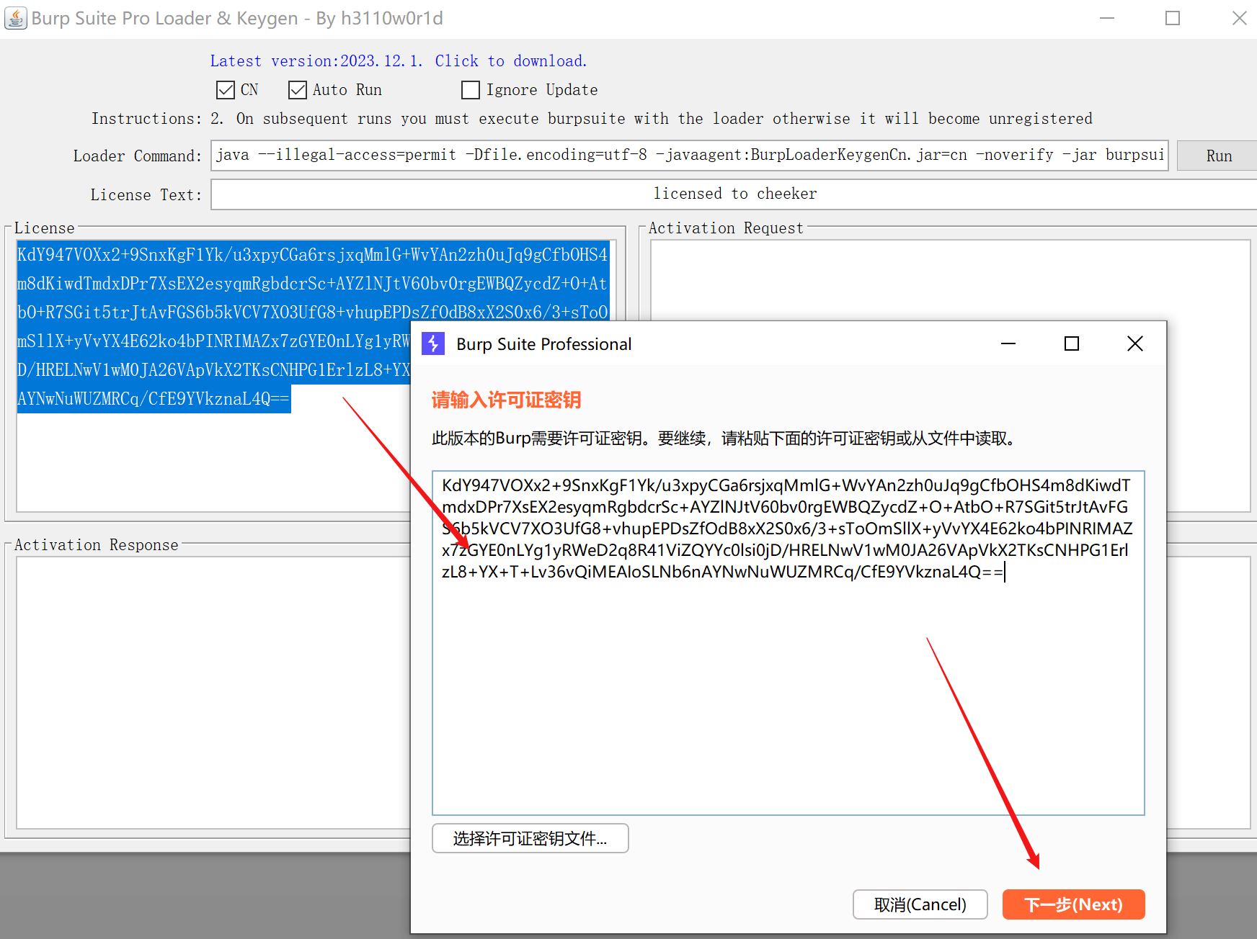Click the 取消(Cancel) button
This screenshot has width=1257, height=939.
pos(920,904)
